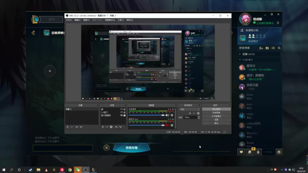Image resolution: width=308 pixels, height=173 pixels.
Task: Expand the 安静 (0/2) friend group
Action: [x=240, y=54]
